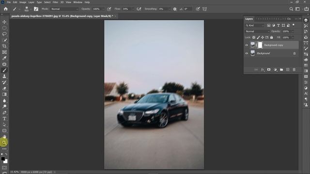The width and height of the screenshot is (310, 174).
Task: Select the Eyedropper tool
Action: (x=4, y=58)
